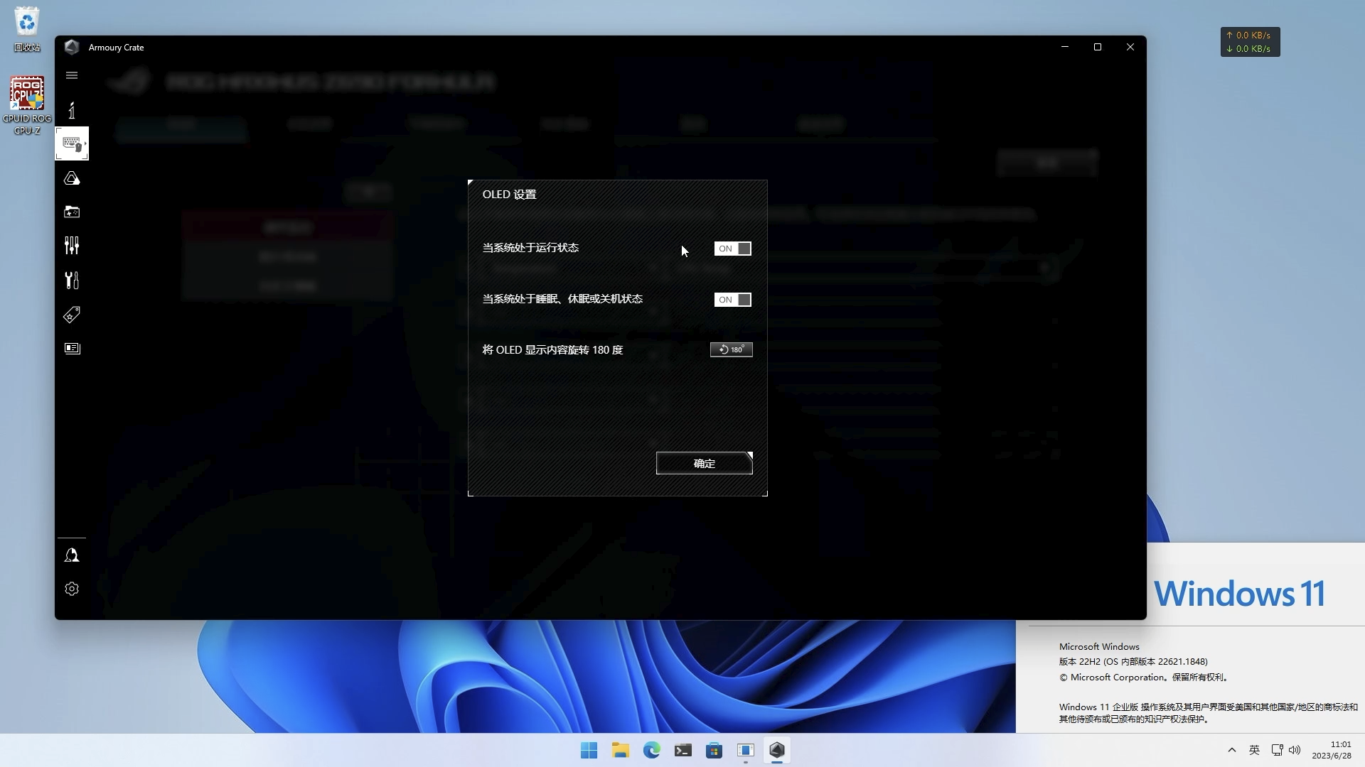Open the Microsoft Store from taskbar
This screenshot has width=1365, height=767.
(714, 750)
